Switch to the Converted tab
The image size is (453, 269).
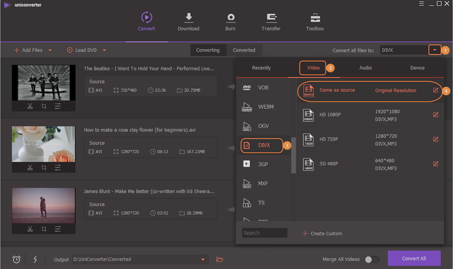244,50
